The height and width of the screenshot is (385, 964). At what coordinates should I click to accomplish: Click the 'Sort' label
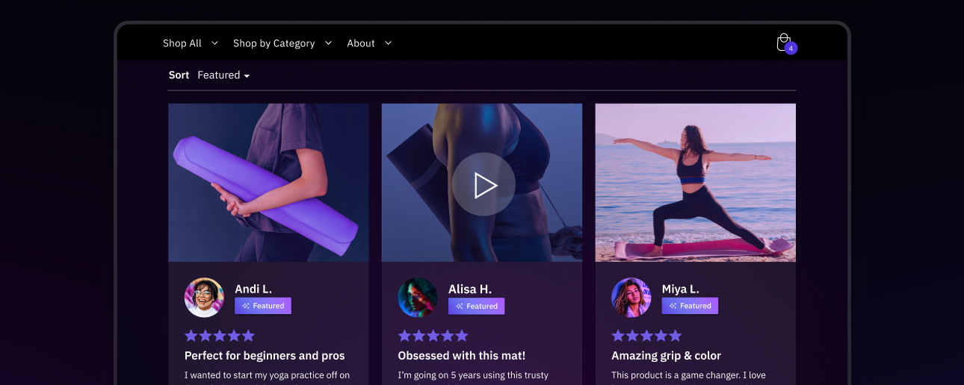tap(179, 75)
